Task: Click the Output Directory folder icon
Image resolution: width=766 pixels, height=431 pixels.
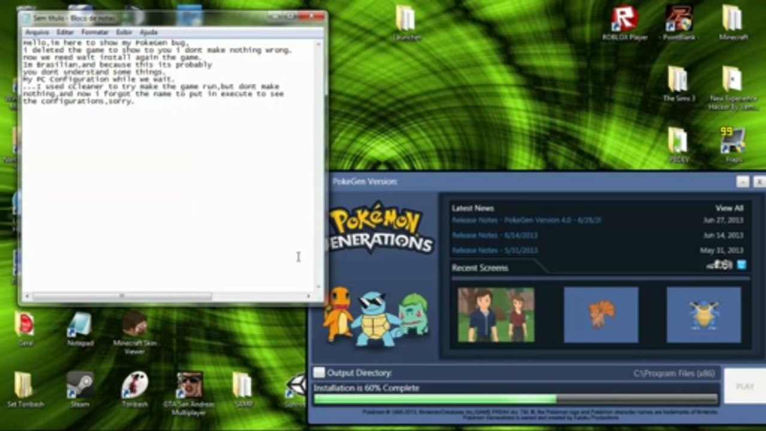Action: pyautogui.click(x=320, y=372)
